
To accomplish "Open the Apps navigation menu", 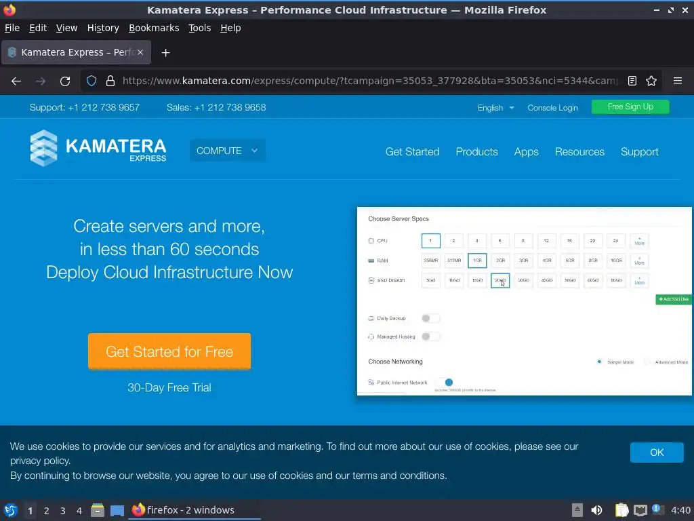I will [526, 152].
